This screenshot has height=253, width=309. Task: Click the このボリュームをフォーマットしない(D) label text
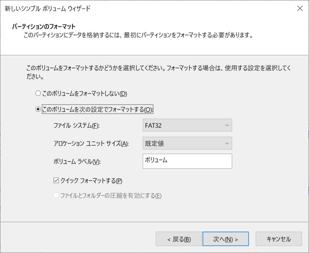click(85, 94)
